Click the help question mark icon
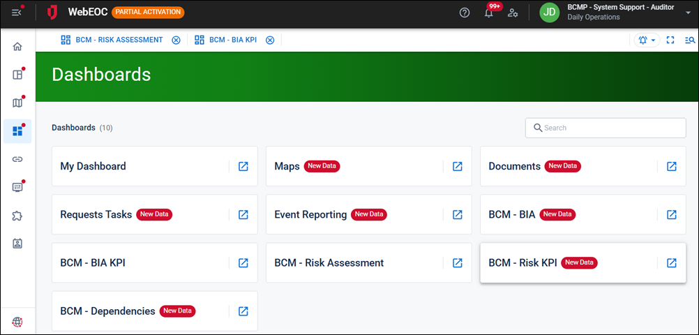 (x=465, y=13)
